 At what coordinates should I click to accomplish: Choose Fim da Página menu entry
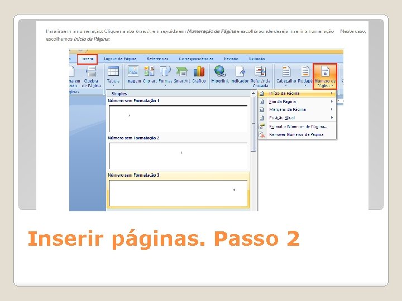(296, 101)
